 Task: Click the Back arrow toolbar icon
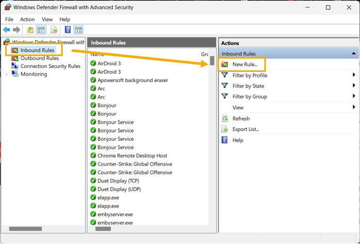(7, 30)
